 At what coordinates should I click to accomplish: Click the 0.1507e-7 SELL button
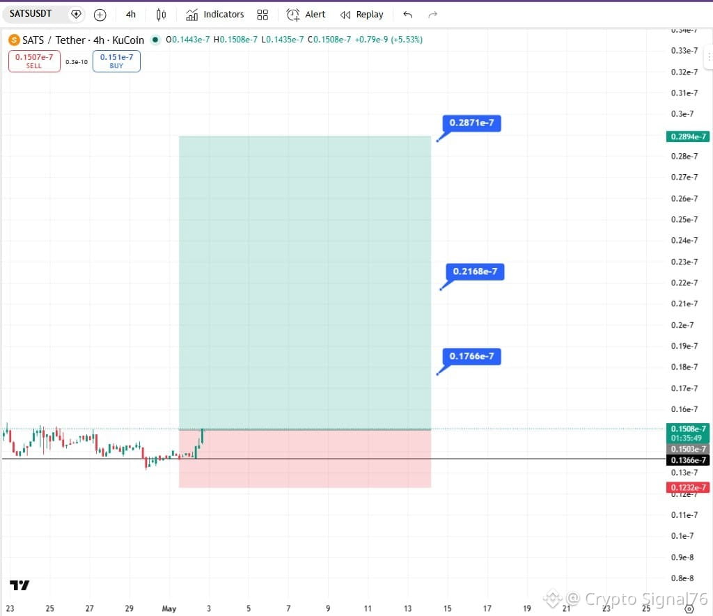[34, 61]
